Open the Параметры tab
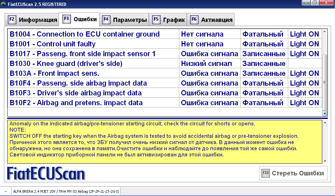Screen dimensions: 335x196 click(124, 20)
